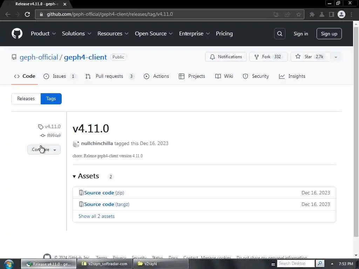Click the search magnifier icon in GitHub header
Screen dimensions: 359x269
point(279,34)
